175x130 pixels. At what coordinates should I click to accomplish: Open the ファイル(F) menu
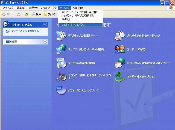[x=8, y=8]
